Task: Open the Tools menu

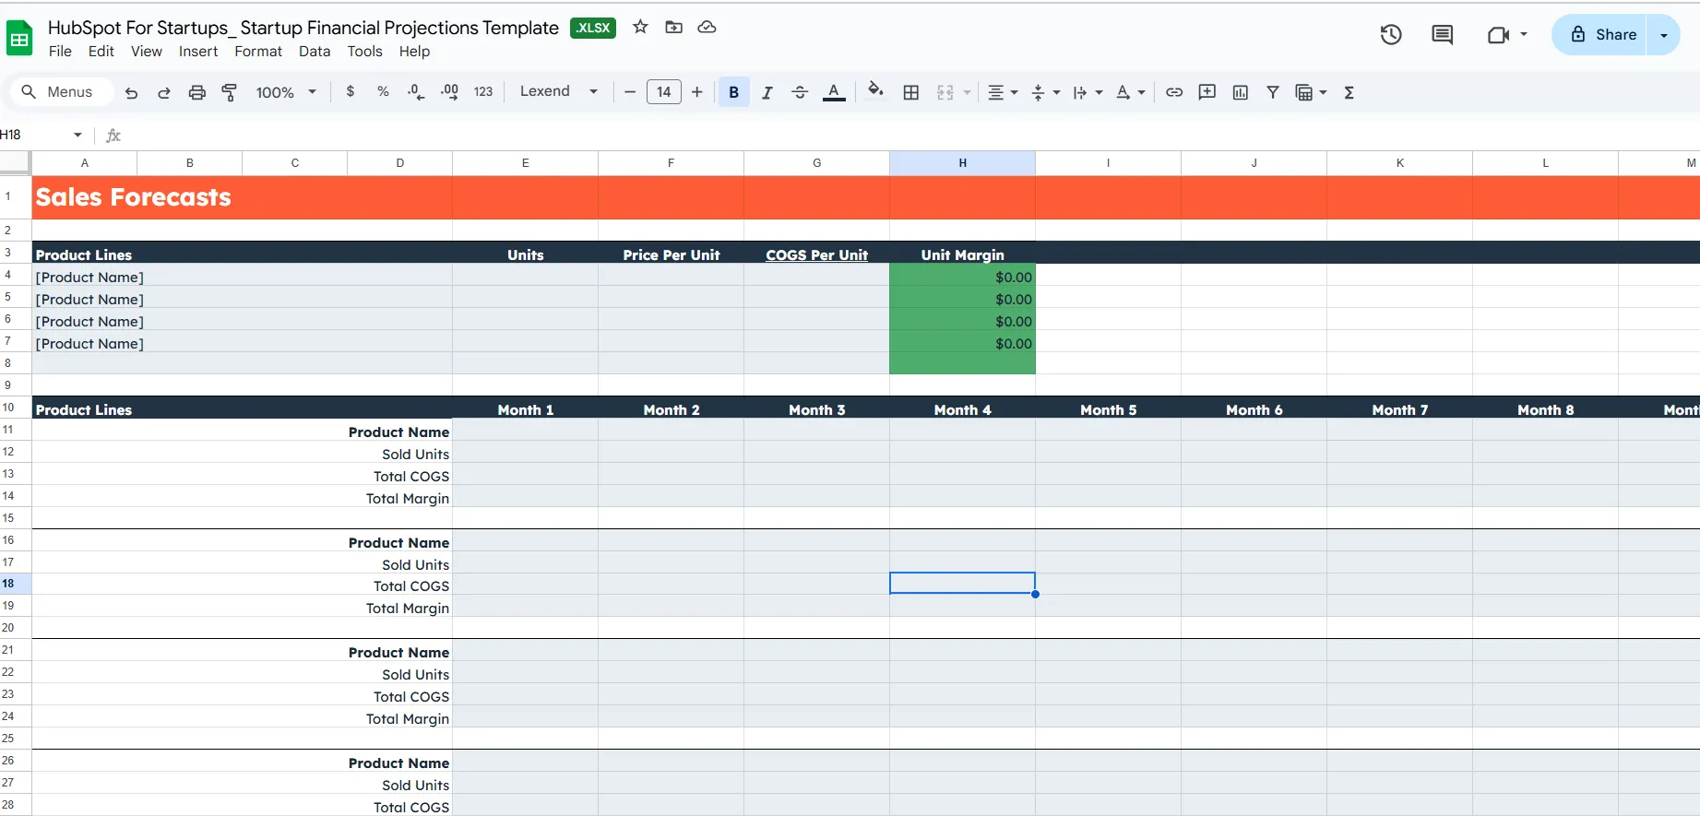Action: tap(364, 52)
